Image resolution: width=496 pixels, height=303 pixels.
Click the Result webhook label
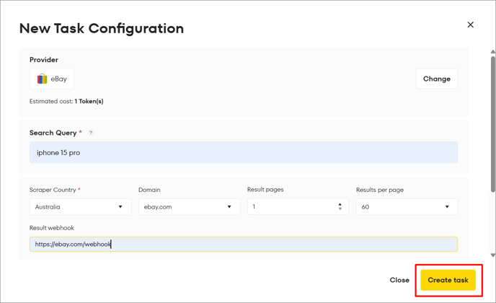coord(52,228)
